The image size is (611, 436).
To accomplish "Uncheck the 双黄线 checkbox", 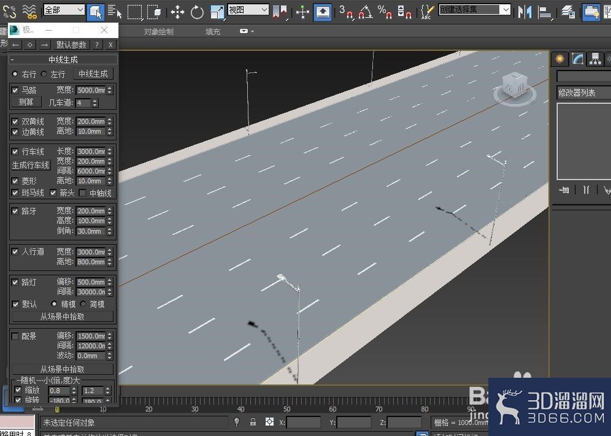I will click(15, 121).
